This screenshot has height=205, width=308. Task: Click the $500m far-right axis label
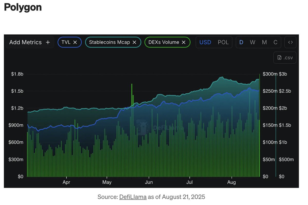click(286, 160)
